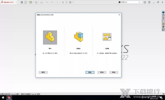This screenshot has height=100, width=165.
Task: Open the dropdown arrow next to New
Action: coord(28,2)
